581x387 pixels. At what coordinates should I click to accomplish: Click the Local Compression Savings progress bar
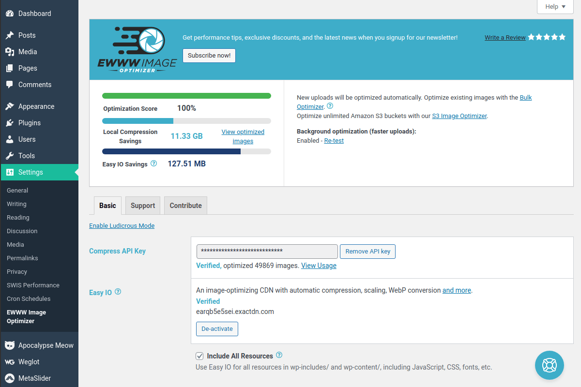(186, 121)
